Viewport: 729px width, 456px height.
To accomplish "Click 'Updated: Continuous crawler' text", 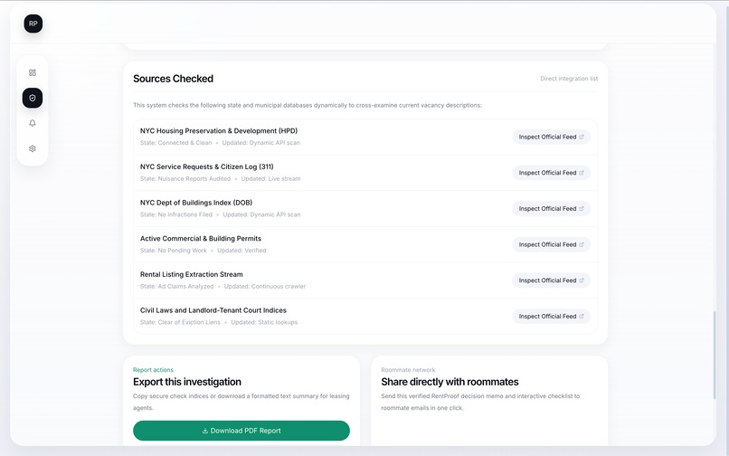I will (x=265, y=286).
